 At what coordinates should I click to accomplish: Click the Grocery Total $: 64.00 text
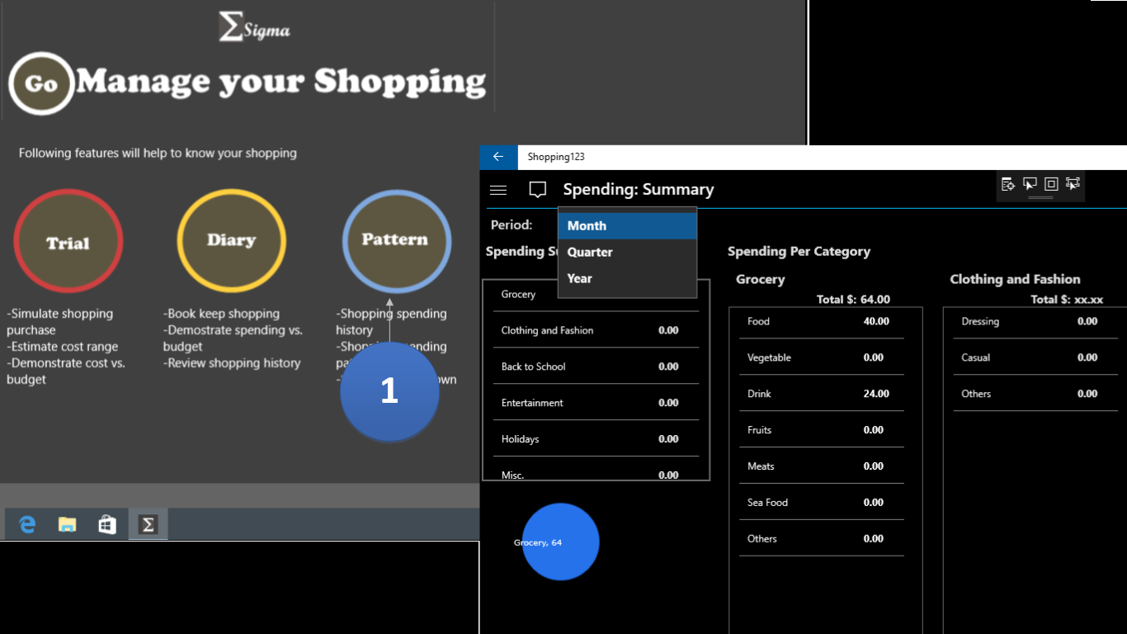tap(853, 300)
